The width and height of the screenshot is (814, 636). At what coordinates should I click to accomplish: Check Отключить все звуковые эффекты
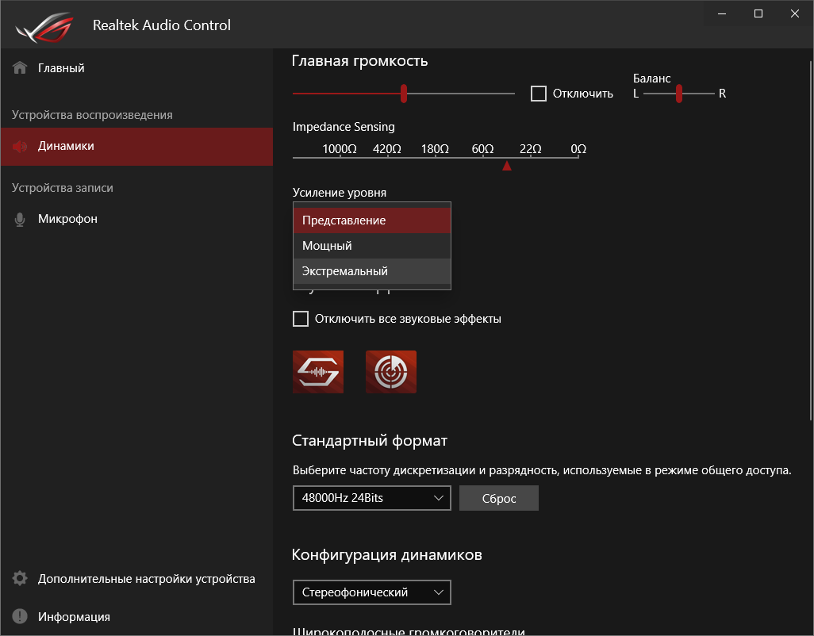coord(301,318)
